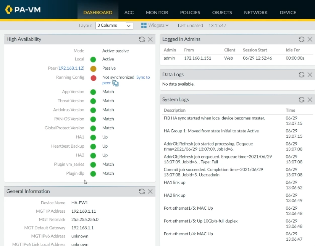The height and width of the screenshot is (246, 315).
Task: Click 'AddrObjRefresh job enqueued' log entry
Action: [218, 159]
